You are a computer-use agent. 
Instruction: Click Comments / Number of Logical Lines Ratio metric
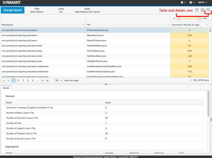[x=29, y=108]
